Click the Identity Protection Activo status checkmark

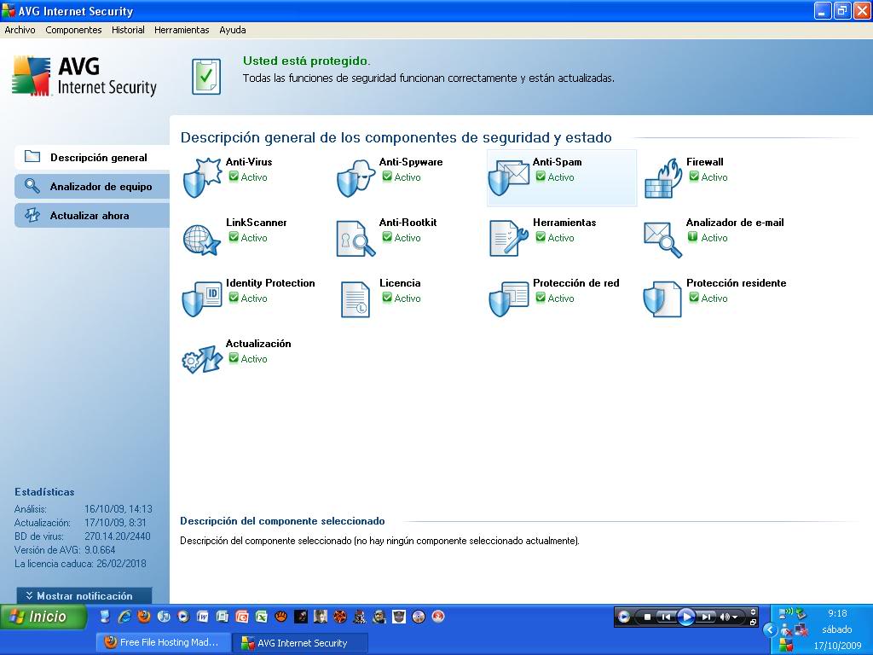(234, 298)
